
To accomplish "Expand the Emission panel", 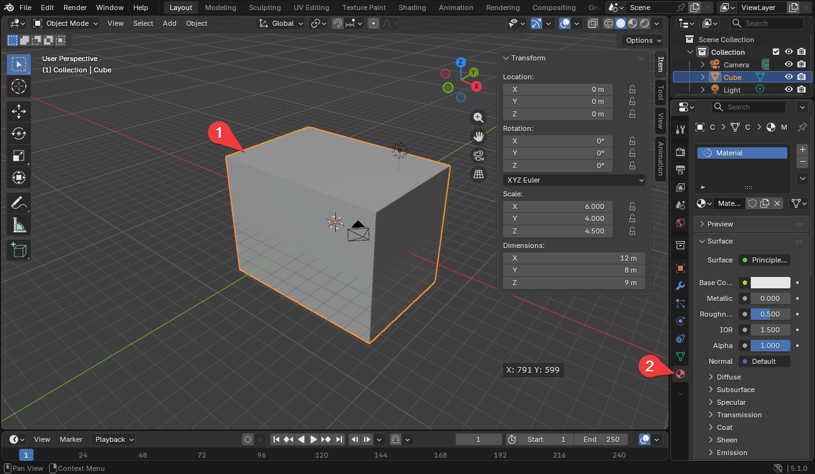I will tap(731, 453).
